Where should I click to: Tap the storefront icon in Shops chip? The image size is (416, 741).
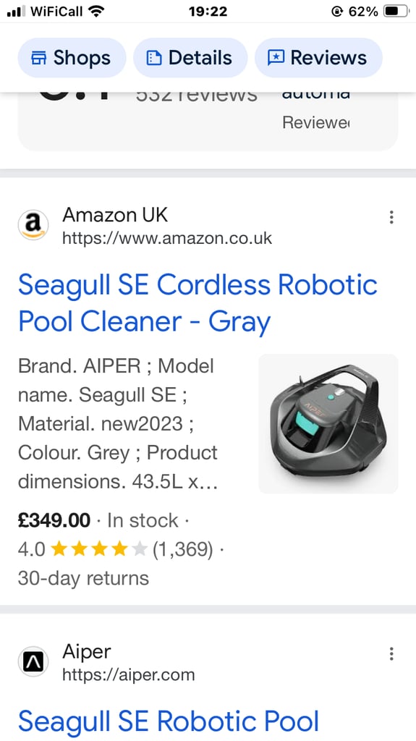point(39,58)
